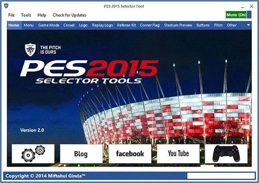Screen dimensions: 259x183
Task: Click the shield app icon in title bar
Action: point(6,6)
